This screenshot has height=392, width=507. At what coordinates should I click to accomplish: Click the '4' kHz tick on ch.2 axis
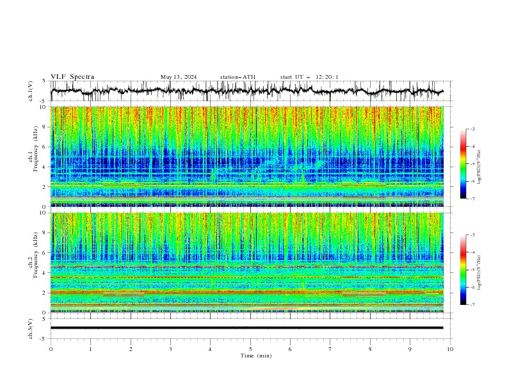tap(44, 273)
